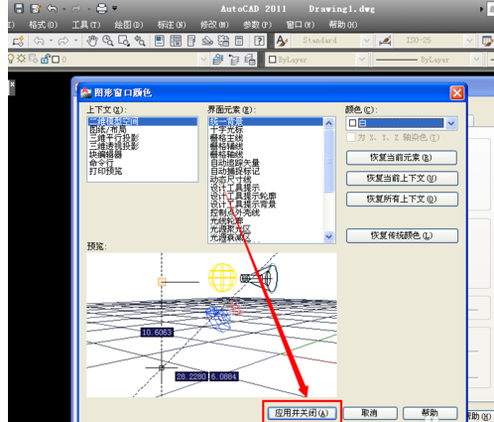Click 恢复当前元素(R) button
The image size is (494, 422).
[402, 158]
